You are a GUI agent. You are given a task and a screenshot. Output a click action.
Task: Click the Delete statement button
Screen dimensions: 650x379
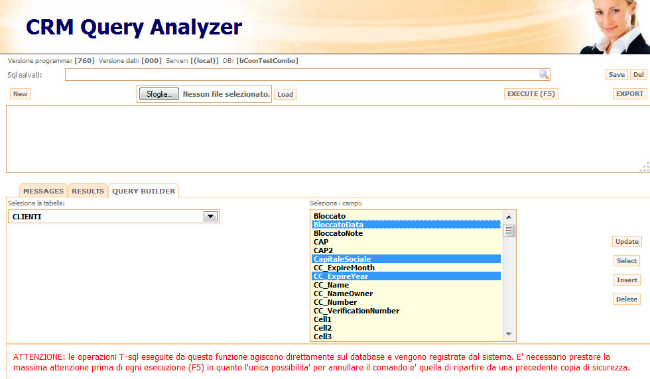627,299
